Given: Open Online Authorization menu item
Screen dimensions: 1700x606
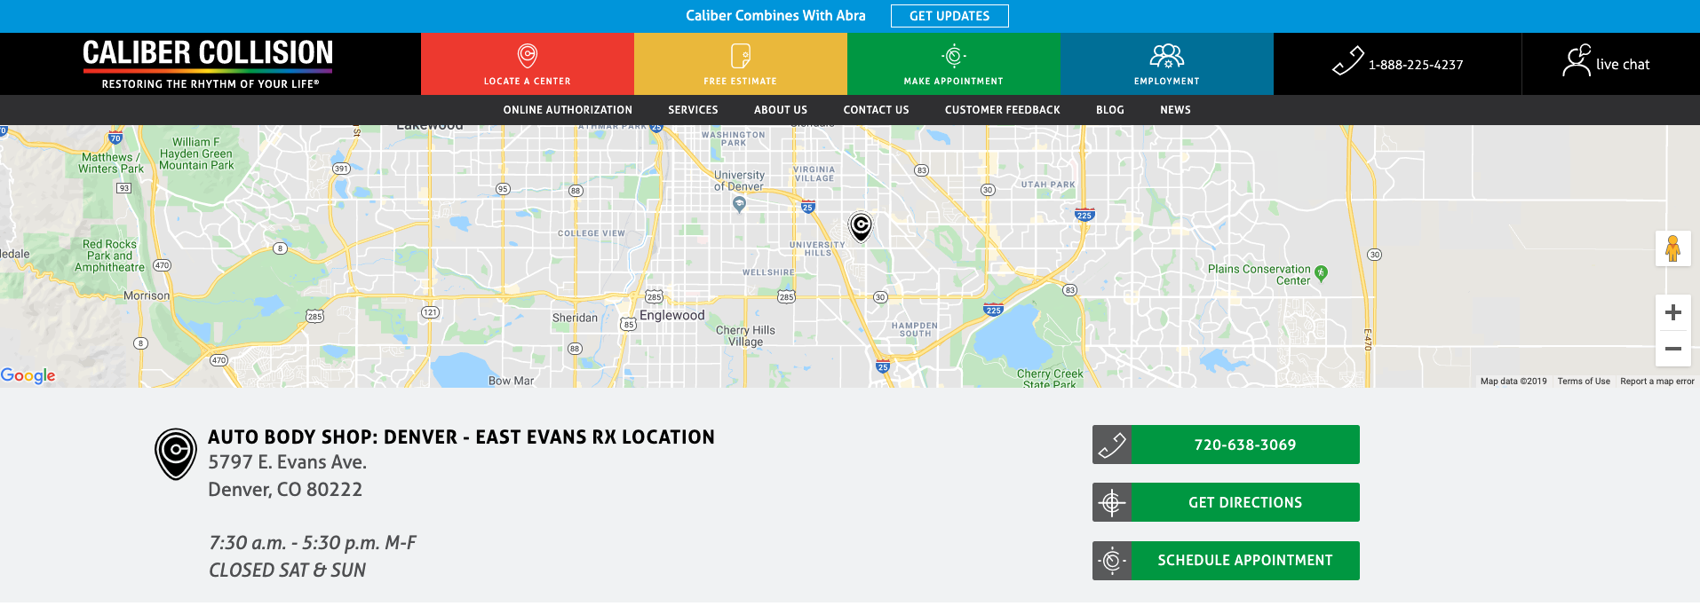Looking at the screenshot, I should click(568, 110).
